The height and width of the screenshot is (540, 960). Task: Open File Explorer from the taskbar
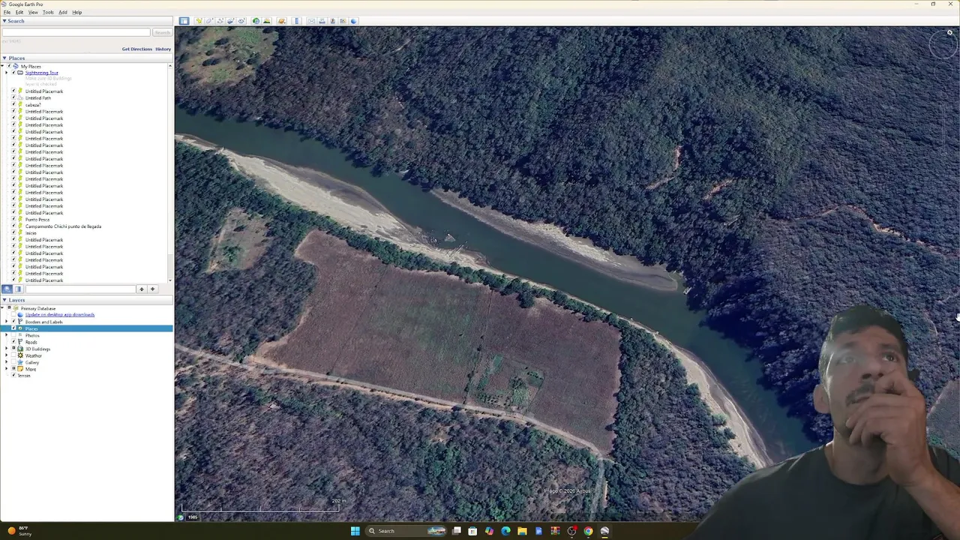pyautogui.click(x=522, y=531)
